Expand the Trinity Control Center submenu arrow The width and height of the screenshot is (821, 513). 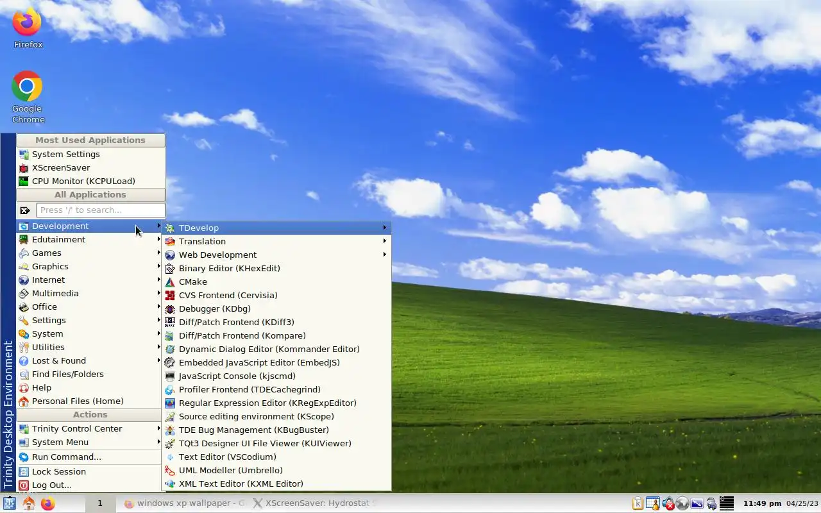pos(158,428)
